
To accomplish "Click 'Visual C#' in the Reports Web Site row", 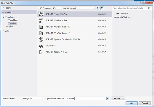I will click(x=102, y=52).
